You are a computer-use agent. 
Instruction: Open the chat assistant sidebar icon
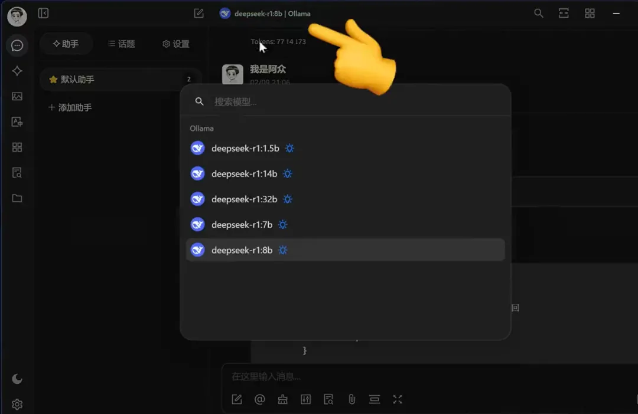point(17,45)
